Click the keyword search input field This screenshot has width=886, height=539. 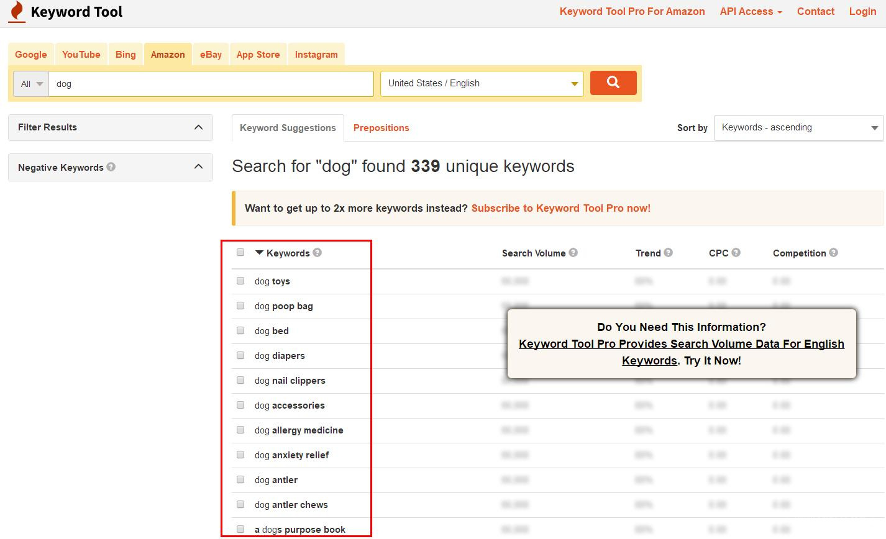(211, 84)
